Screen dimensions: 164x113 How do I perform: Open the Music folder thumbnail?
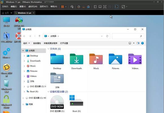(96, 62)
